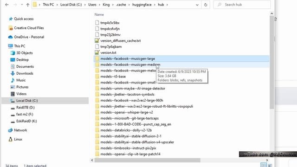Open Linux in navigation pane

[18, 139]
